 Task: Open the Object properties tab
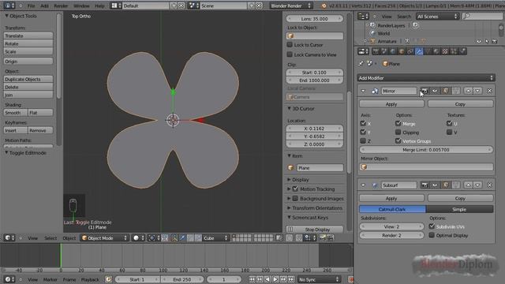tap(402, 51)
